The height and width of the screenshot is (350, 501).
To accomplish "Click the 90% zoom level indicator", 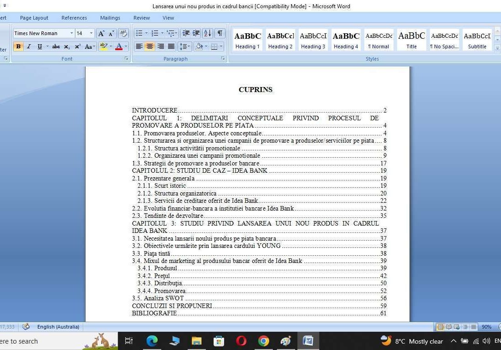I will pyautogui.click(x=486, y=327).
